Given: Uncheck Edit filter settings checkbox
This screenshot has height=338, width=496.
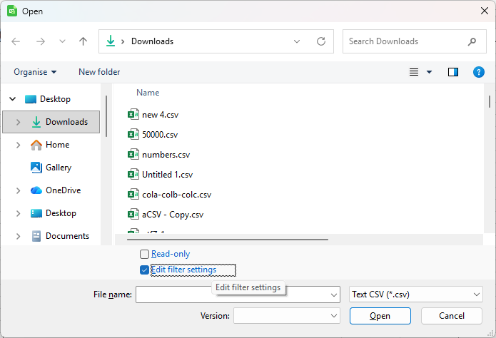Looking at the screenshot, I should coord(145,270).
